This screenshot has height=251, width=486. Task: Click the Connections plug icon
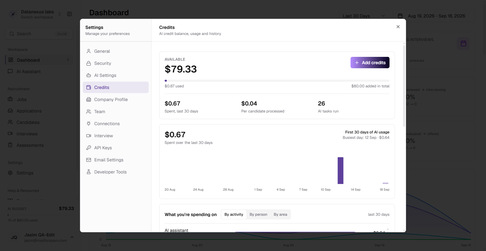coord(89,124)
